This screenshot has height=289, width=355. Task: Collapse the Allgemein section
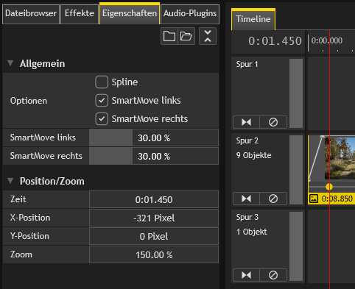pos(10,63)
